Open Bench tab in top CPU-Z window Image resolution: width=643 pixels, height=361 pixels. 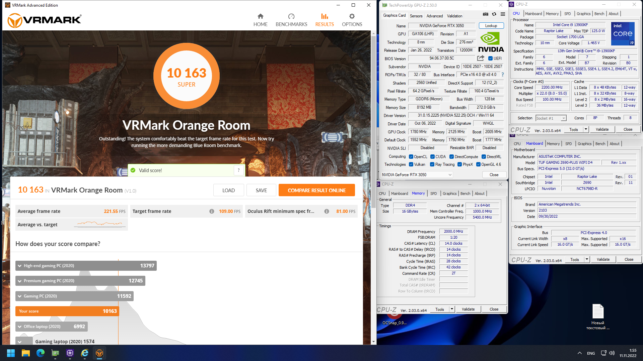(599, 14)
